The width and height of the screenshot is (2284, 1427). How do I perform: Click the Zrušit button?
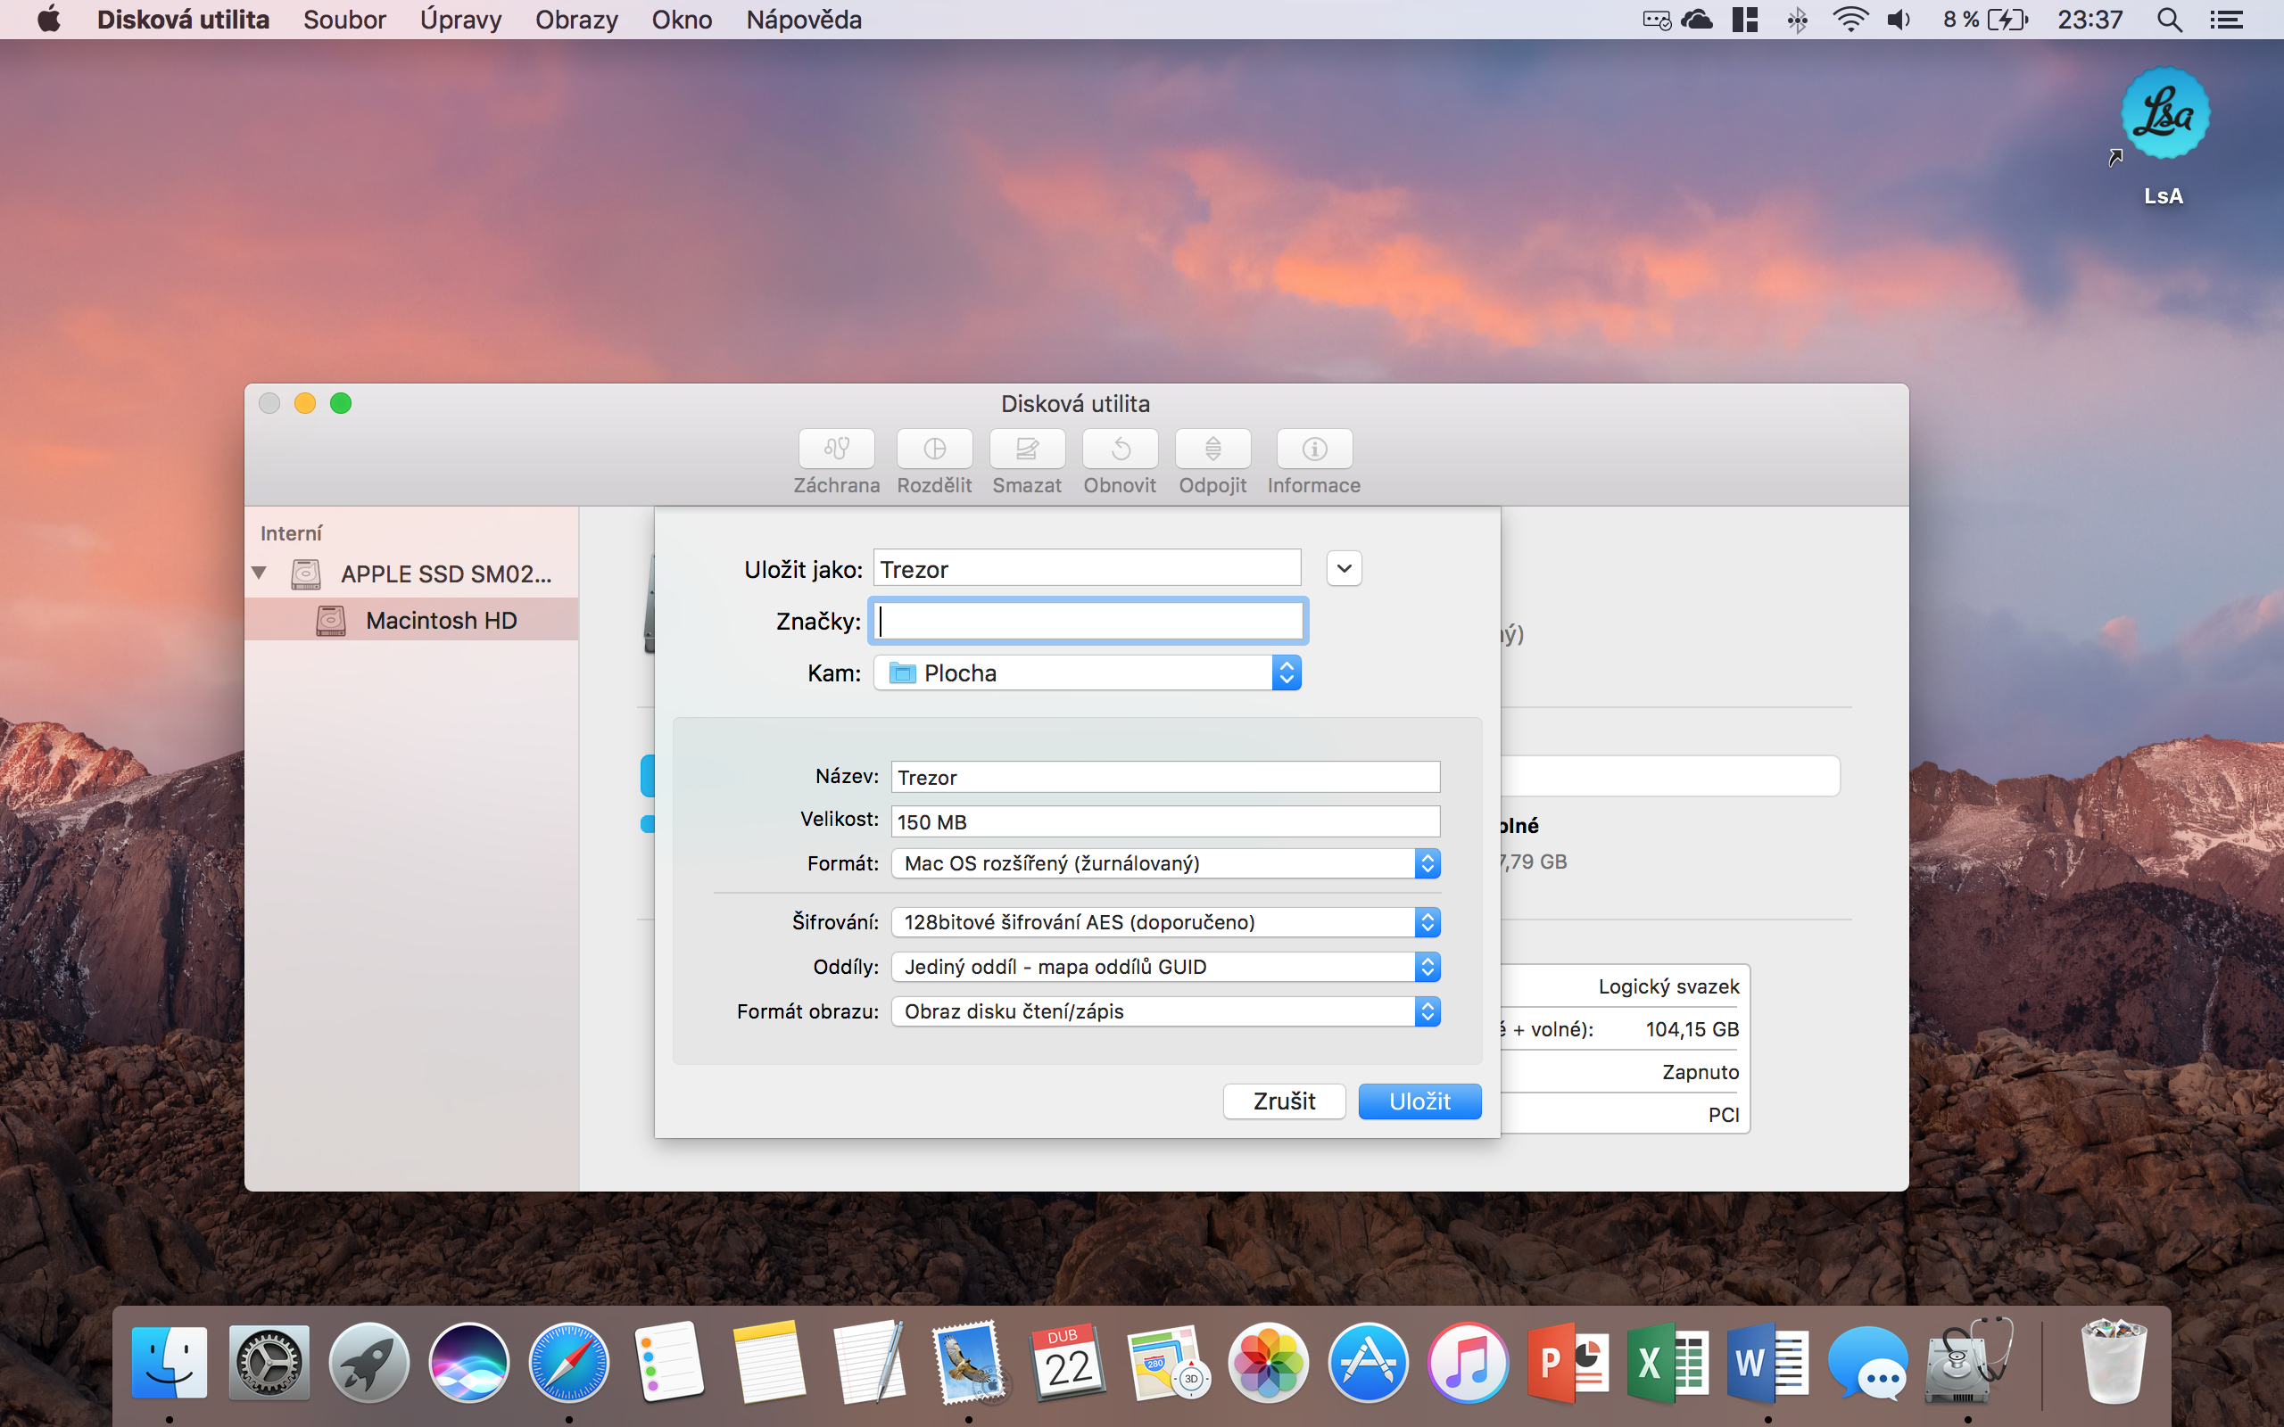pos(1284,1101)
